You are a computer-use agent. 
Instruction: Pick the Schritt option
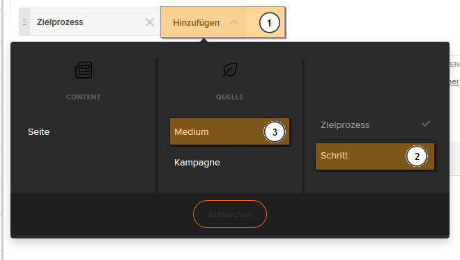(375, 156)
